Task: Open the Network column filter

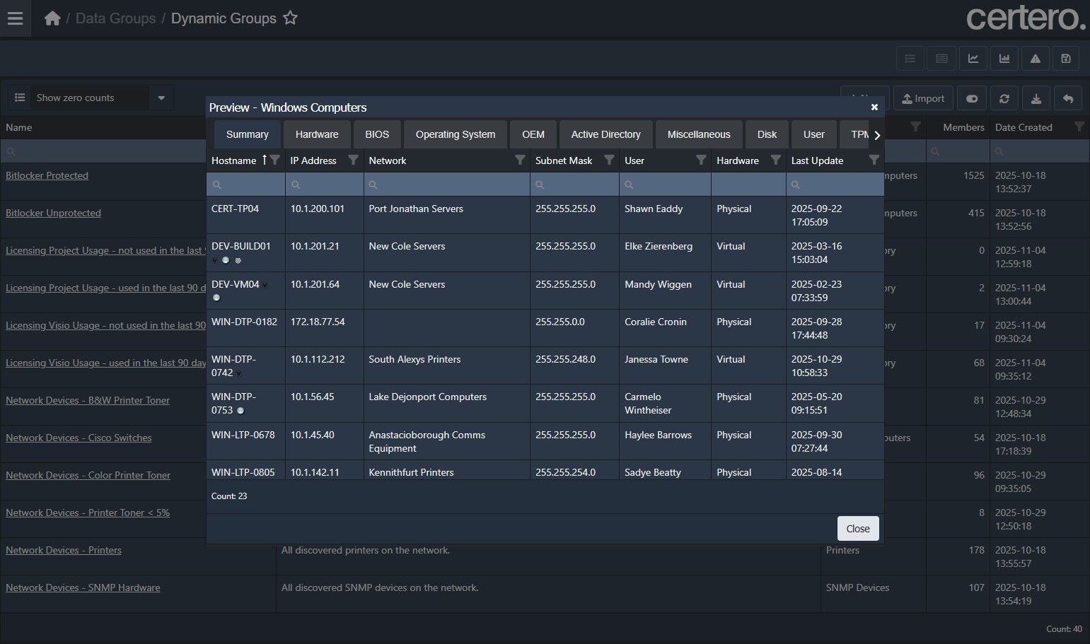Action: click(520, 160)
